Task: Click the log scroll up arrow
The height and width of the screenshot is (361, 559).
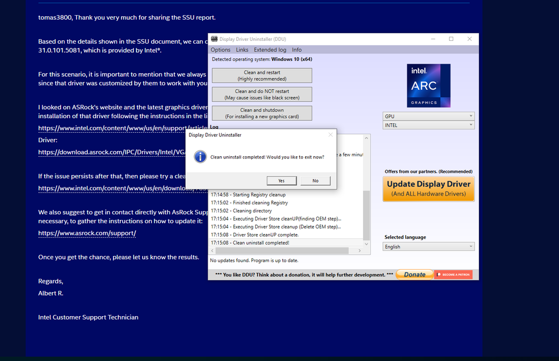Action: (366, 138)
